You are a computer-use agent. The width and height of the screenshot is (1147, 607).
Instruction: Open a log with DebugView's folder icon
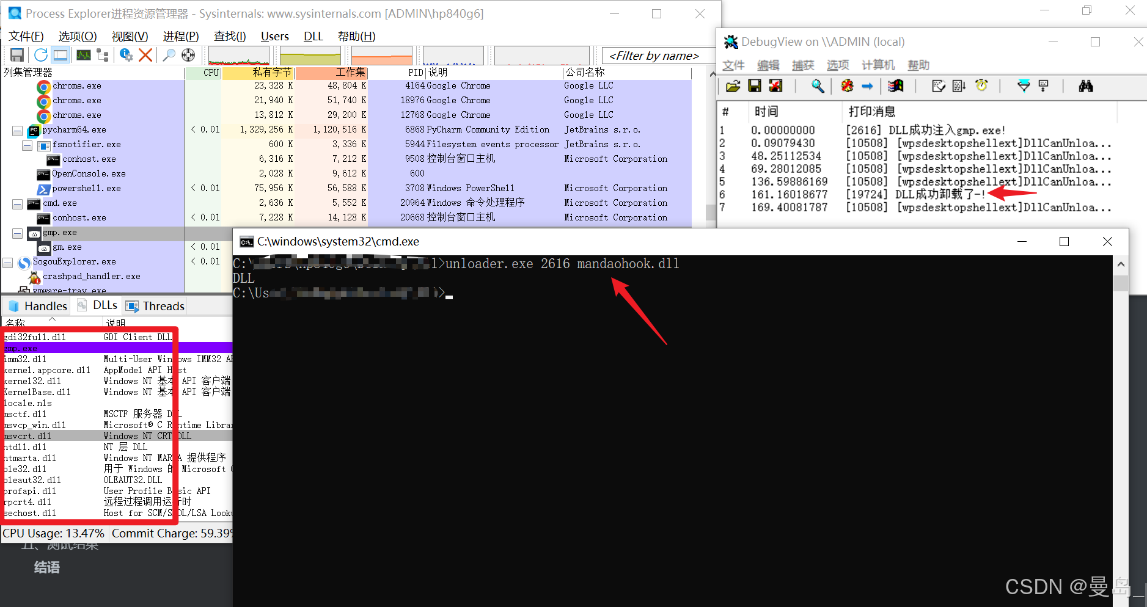[733, 86]
